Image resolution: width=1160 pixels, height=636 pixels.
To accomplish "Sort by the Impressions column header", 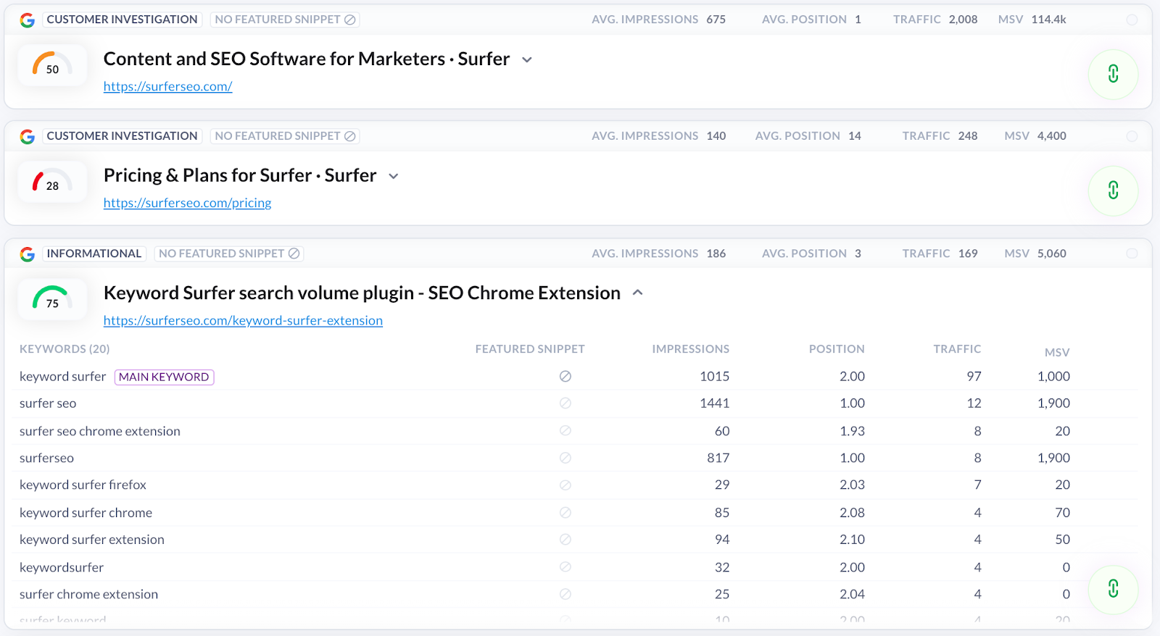I will [x=690, y=349].
